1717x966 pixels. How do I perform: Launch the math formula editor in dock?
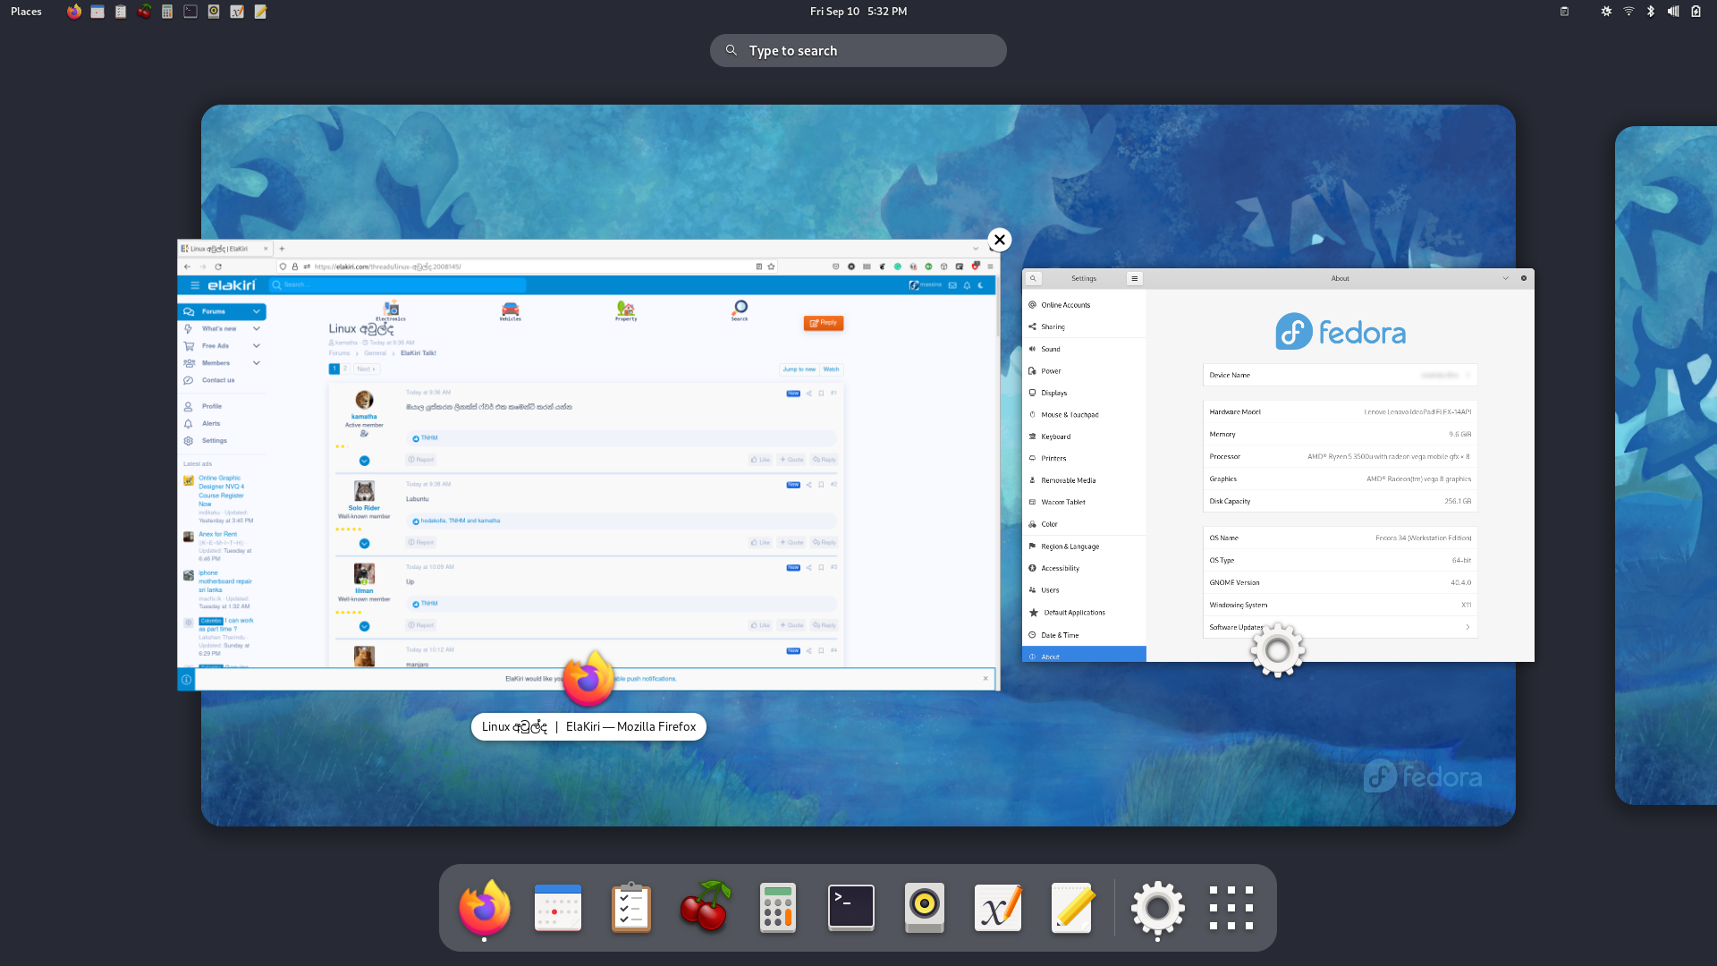click(998, 908)
